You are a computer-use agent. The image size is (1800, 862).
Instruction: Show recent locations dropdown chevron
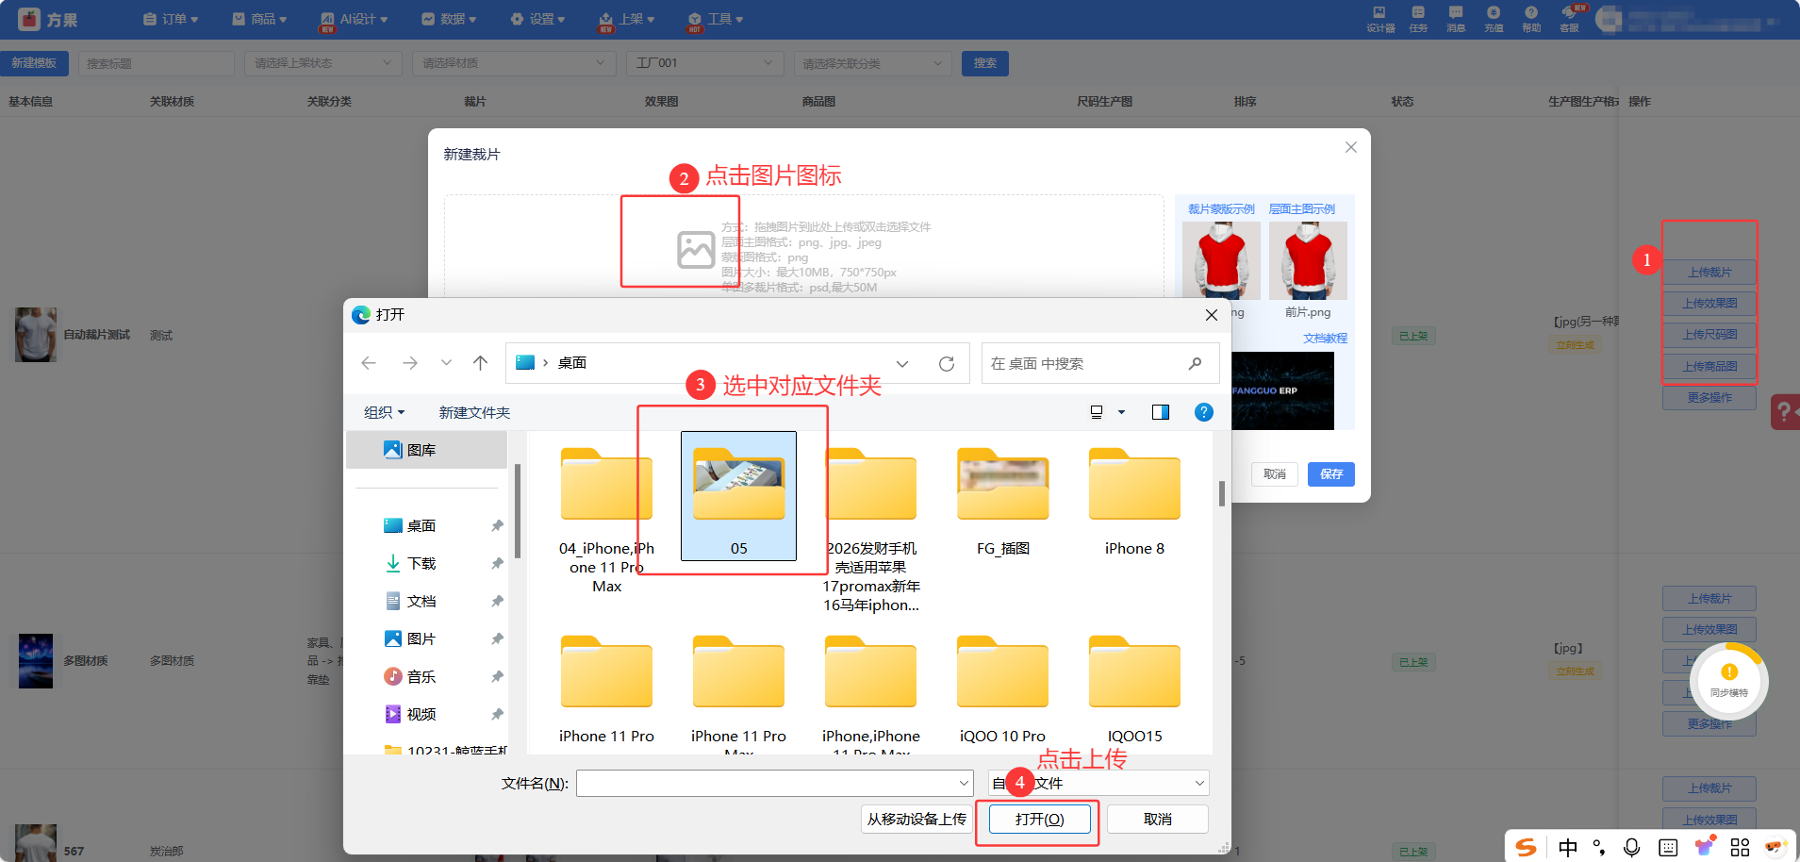point(446,363)
